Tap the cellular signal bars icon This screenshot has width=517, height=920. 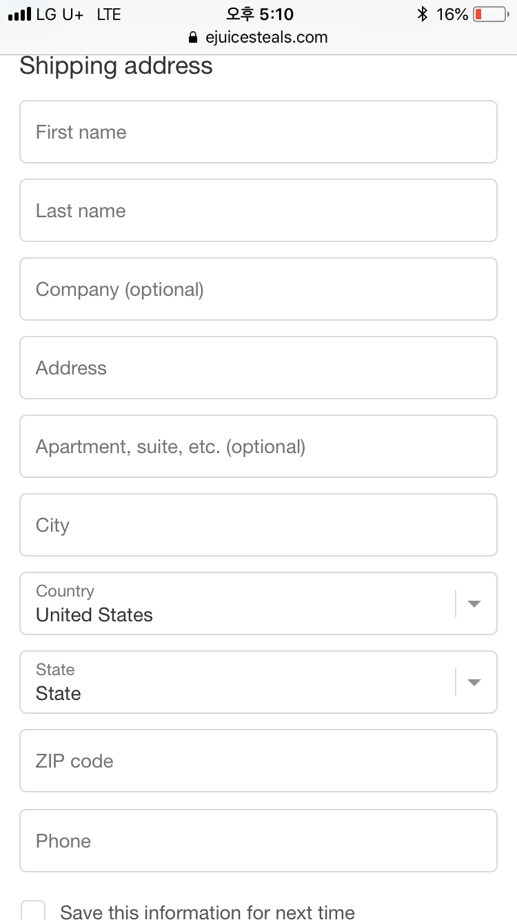(20, 14)
